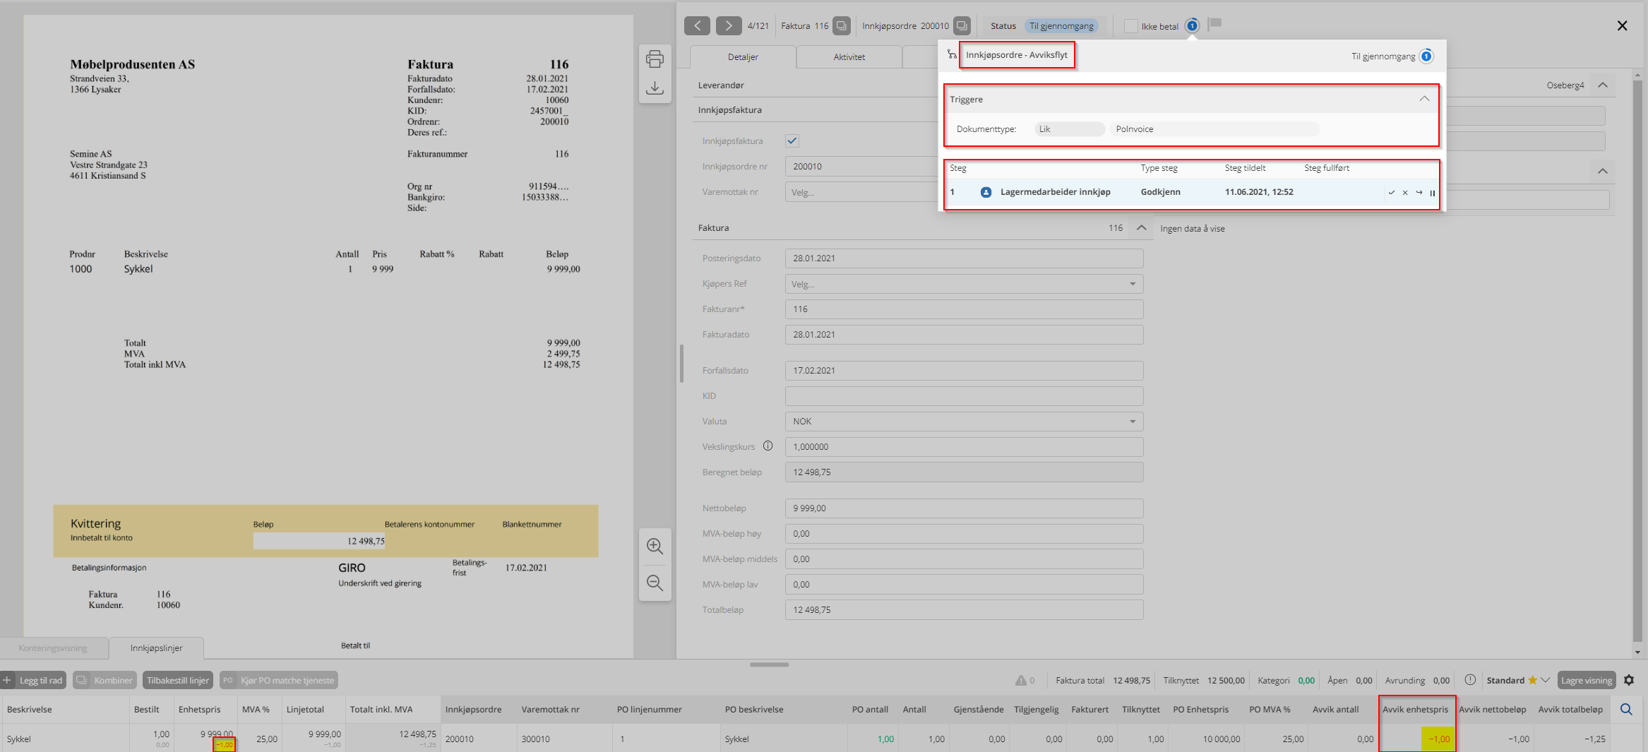Zoom in on the invoice preview

pos(655,547)
